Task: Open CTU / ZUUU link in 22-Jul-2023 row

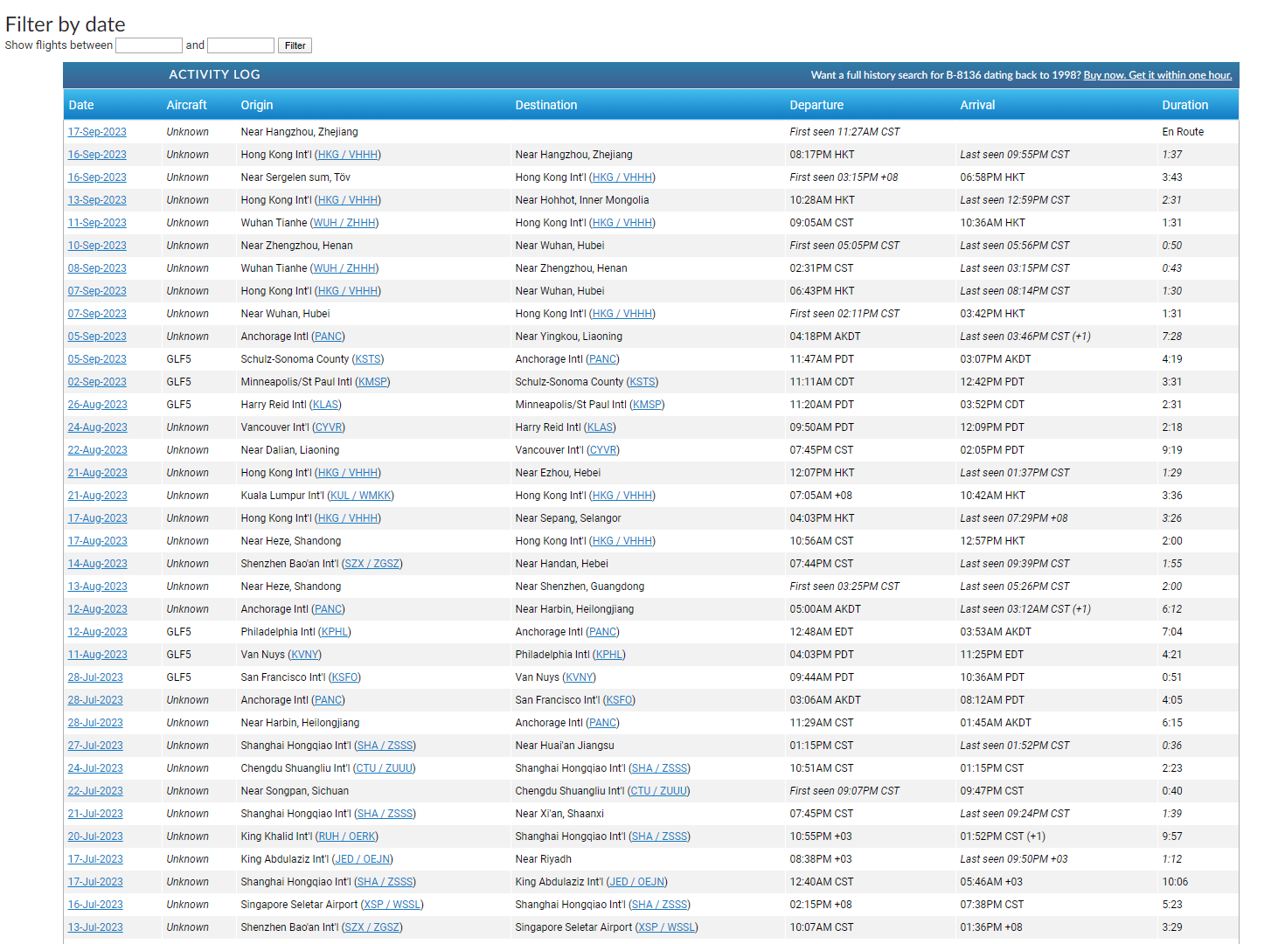Action: click(x=659, y=791)
